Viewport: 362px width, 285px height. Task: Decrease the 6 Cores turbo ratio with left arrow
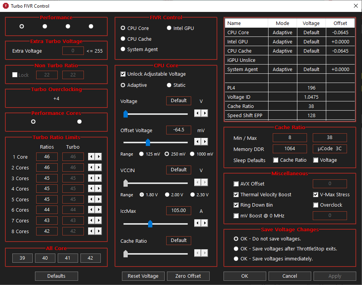coord(92,210)
